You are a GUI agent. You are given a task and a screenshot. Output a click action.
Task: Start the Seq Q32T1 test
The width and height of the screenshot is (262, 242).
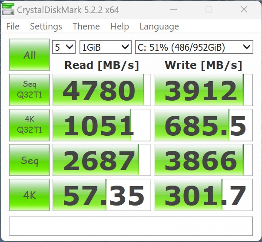[30, 90]
